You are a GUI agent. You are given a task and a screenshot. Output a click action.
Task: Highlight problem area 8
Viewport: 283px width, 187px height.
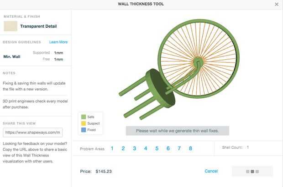coord(190,148)
